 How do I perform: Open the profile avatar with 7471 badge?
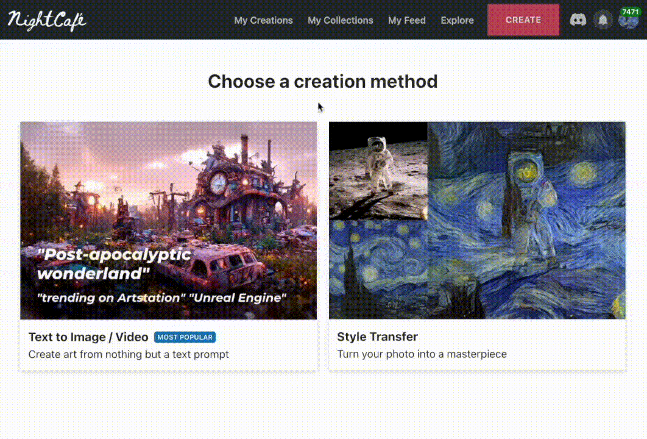pyautogui.click(x=629, y=18)
